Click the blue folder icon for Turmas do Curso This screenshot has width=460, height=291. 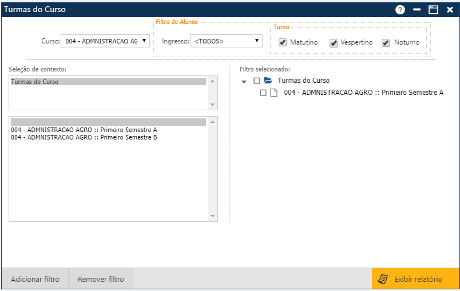268,81
